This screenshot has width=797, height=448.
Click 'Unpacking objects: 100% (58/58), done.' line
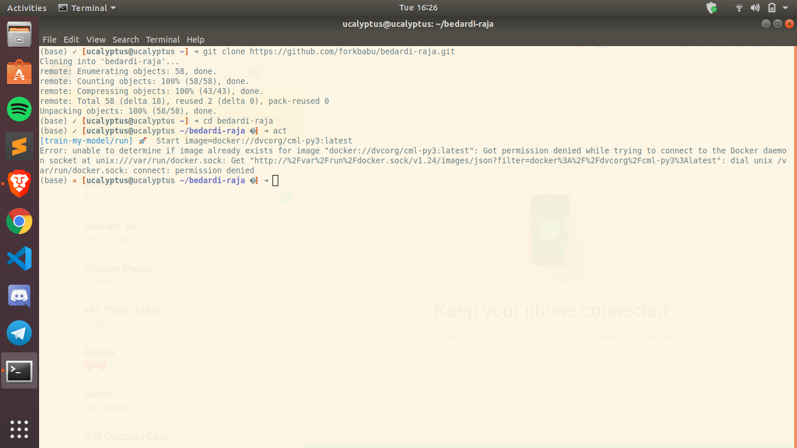128,111
